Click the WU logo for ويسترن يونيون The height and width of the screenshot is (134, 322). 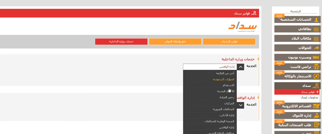point(316,57)
